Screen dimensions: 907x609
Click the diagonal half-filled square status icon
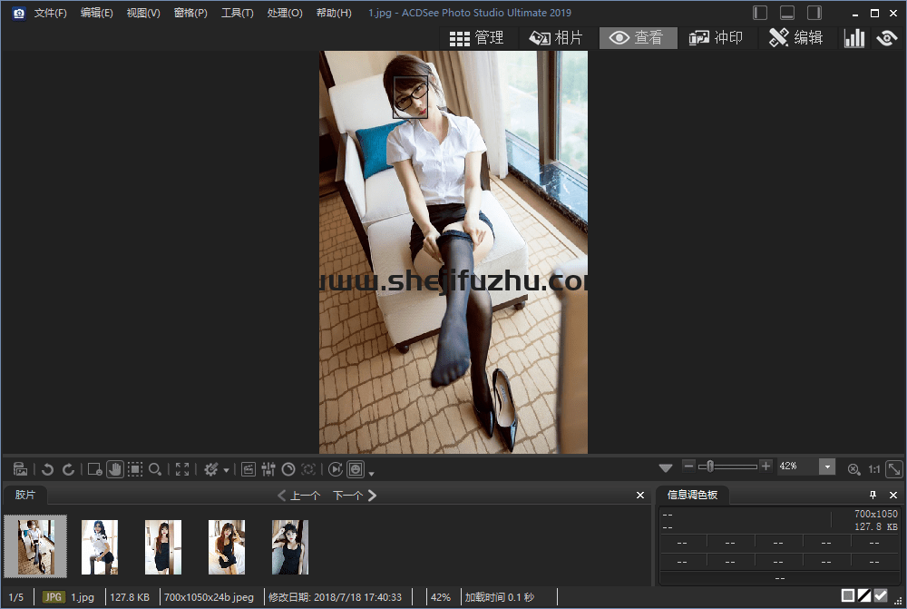(864, 595)
